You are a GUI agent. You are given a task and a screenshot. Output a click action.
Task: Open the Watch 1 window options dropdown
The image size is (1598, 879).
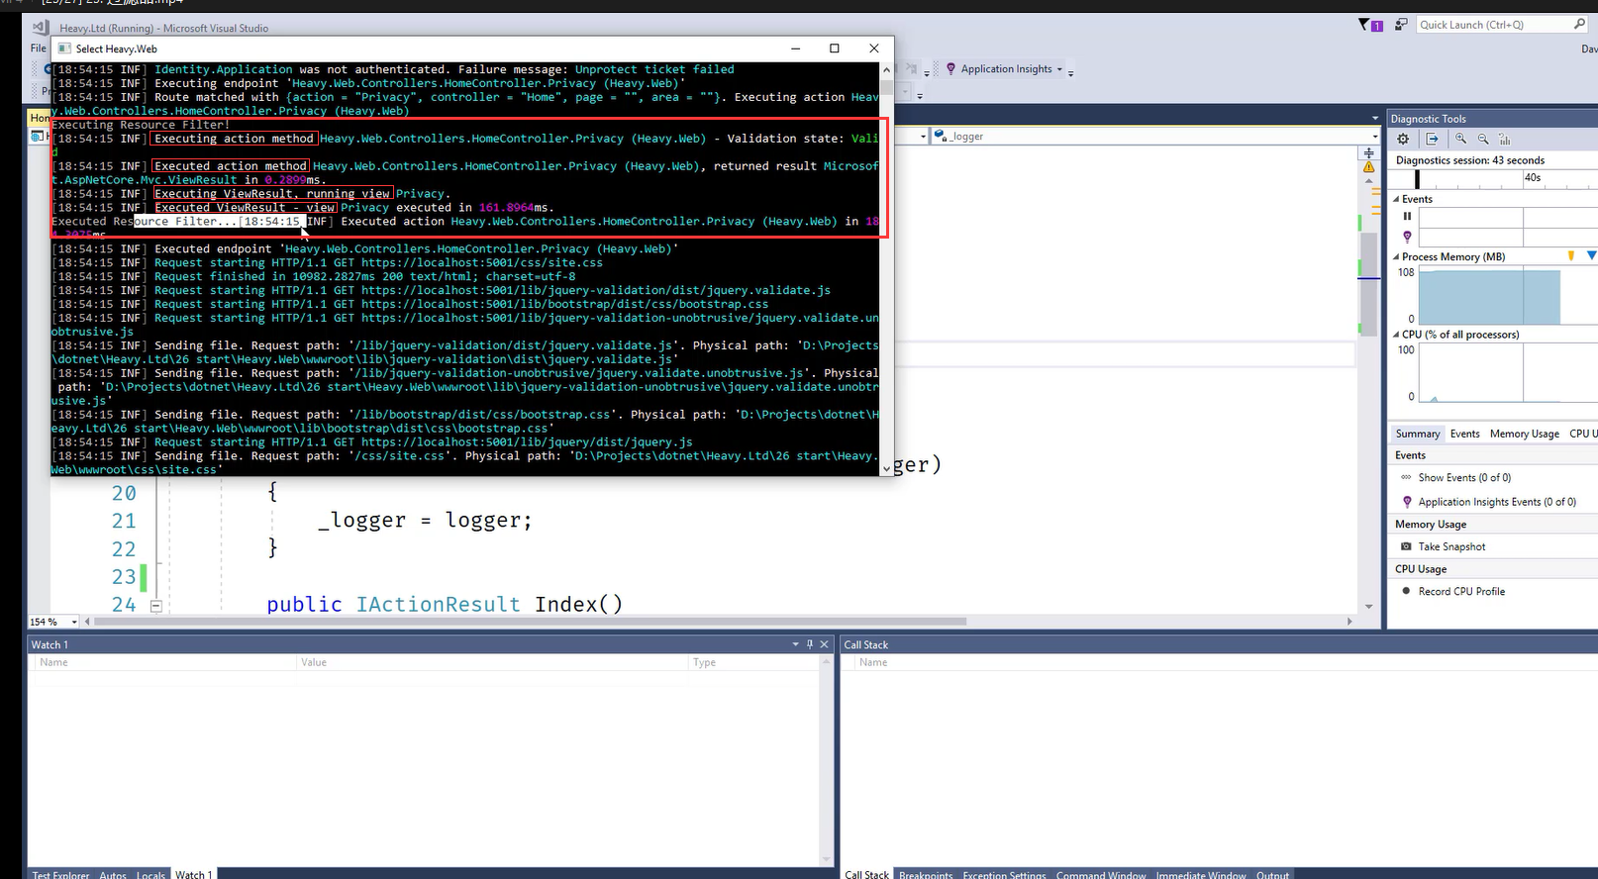pos(795,644)
